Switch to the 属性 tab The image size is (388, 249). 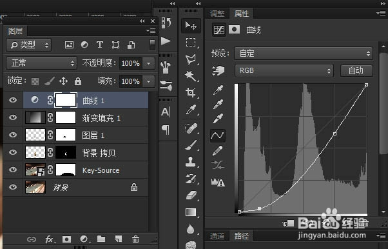tap(242, 14)
